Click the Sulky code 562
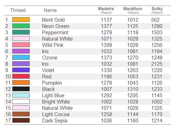The height and width of the screenshot is (128, 175). click(x=155, y=20)
